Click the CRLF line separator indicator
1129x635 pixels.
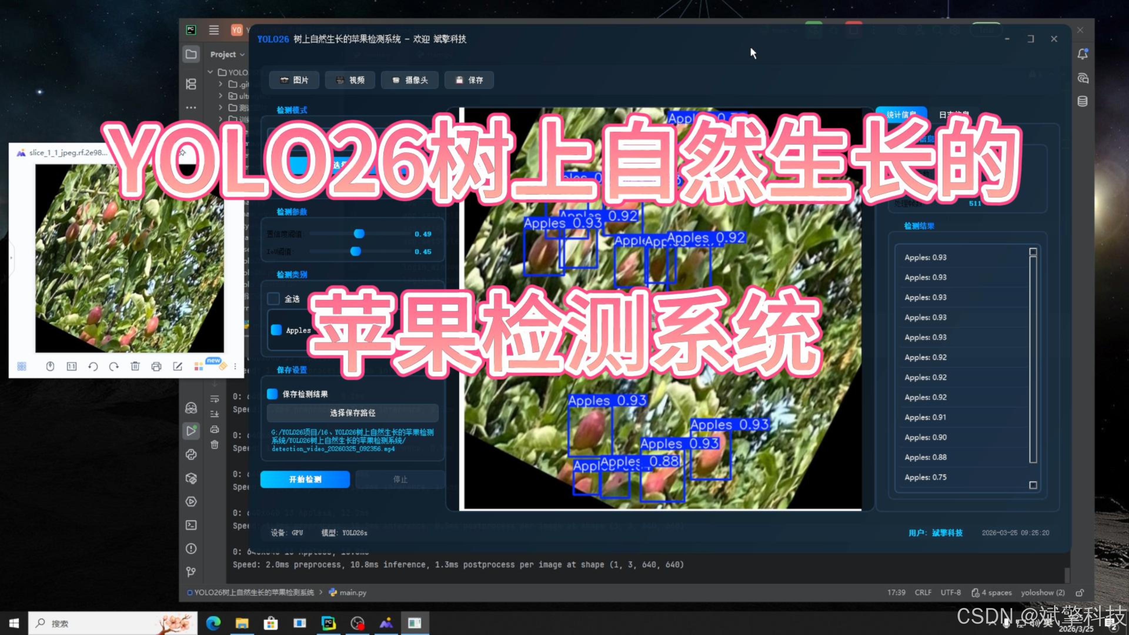(923, 592)
